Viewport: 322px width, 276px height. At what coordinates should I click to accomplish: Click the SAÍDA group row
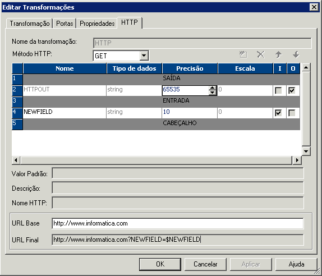point(162,79)
